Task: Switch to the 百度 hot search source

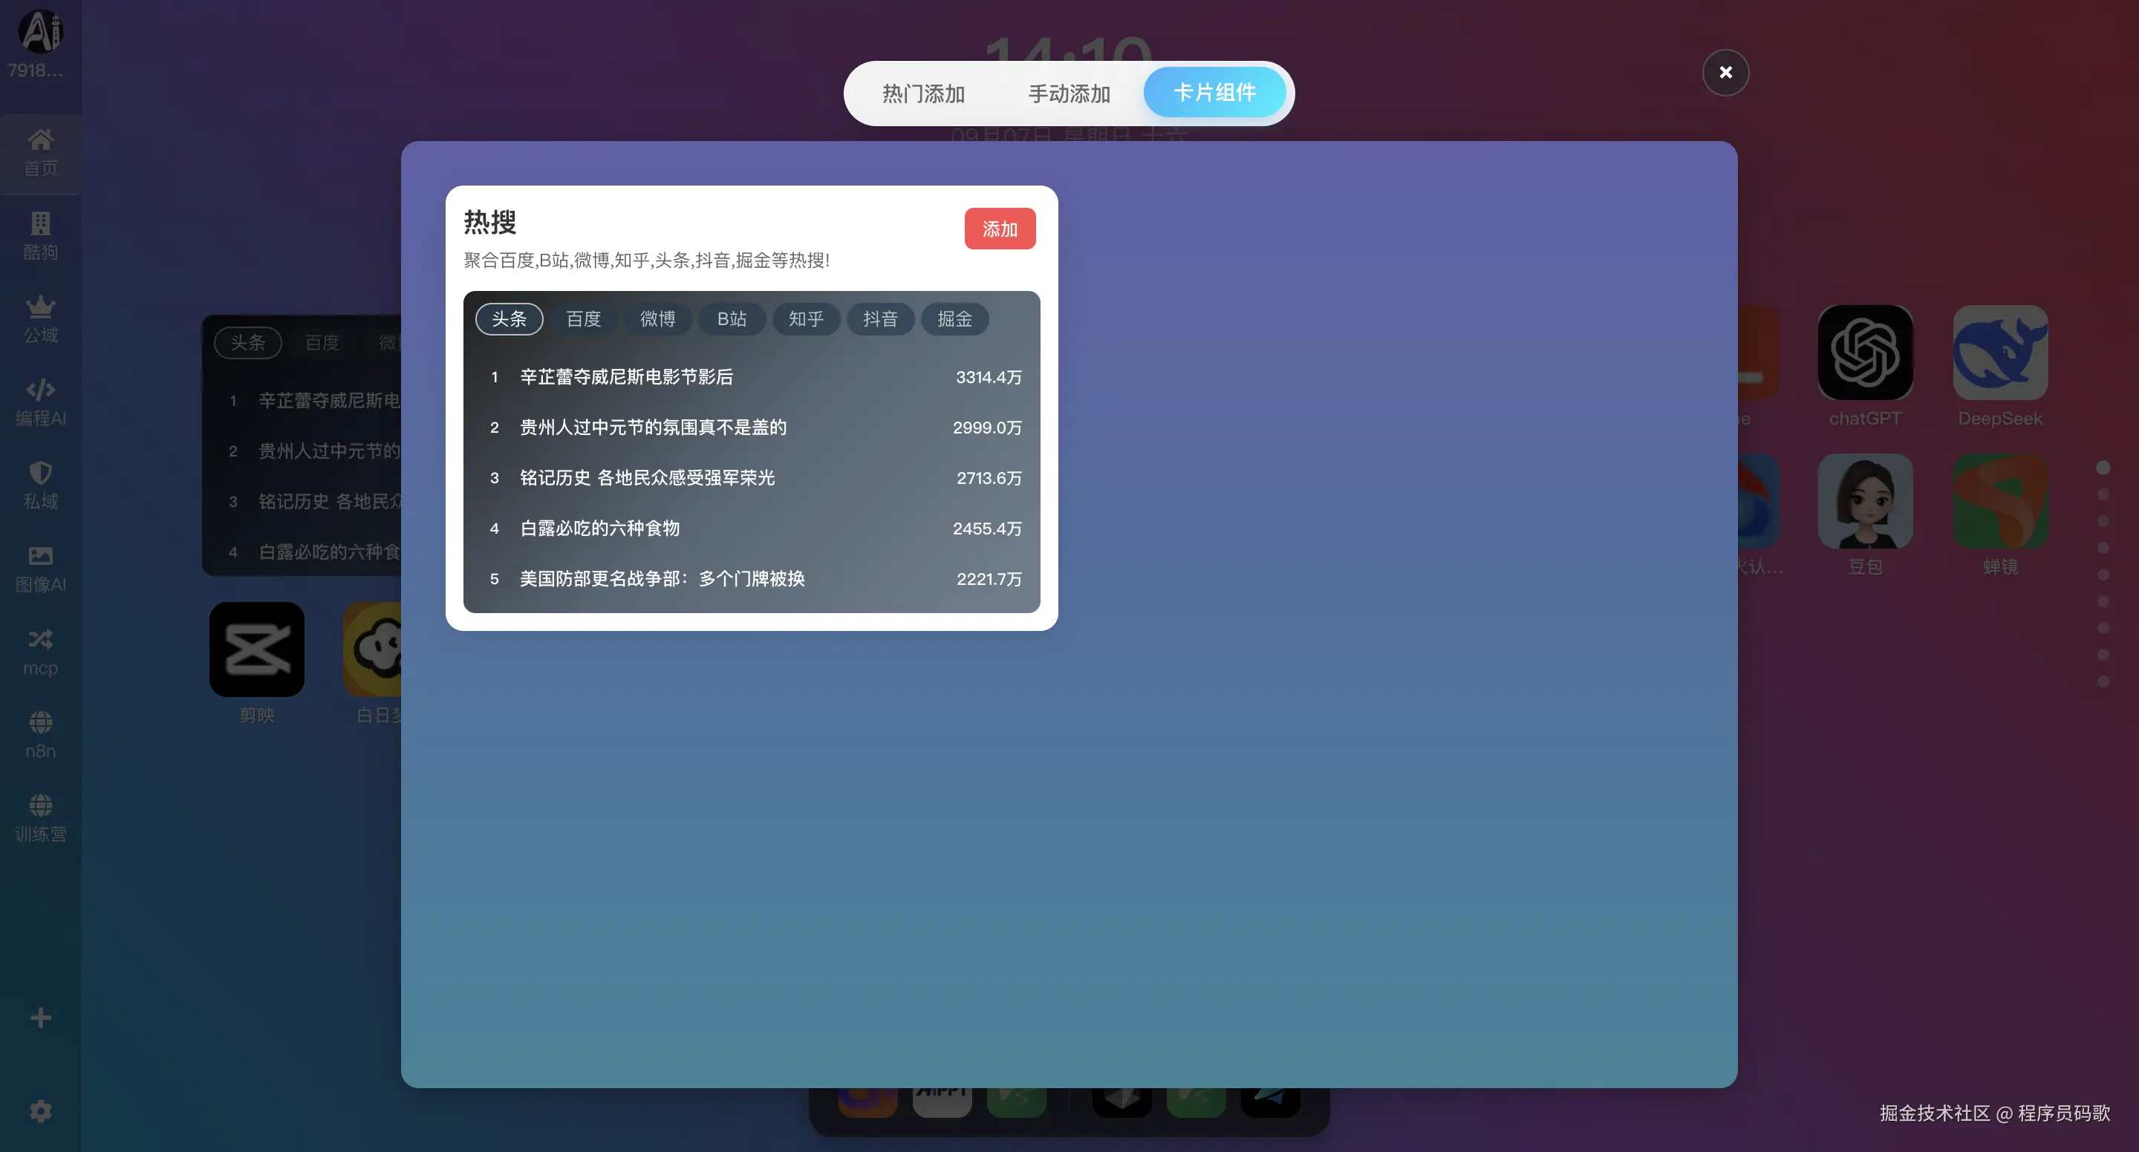Action: [x=583, y=318]
